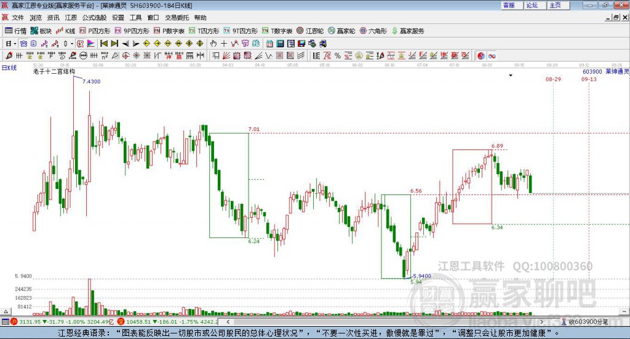The image size is (630, 339).
Task: Open the 9P四方形 tool
Action: 132,31
